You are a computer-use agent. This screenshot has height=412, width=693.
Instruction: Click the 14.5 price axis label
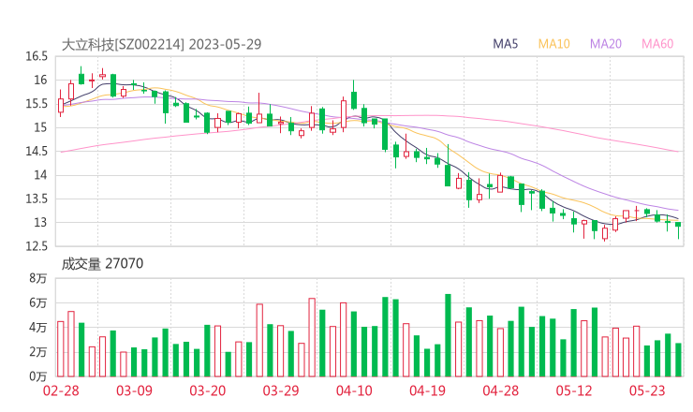click(x=37, y=151)
